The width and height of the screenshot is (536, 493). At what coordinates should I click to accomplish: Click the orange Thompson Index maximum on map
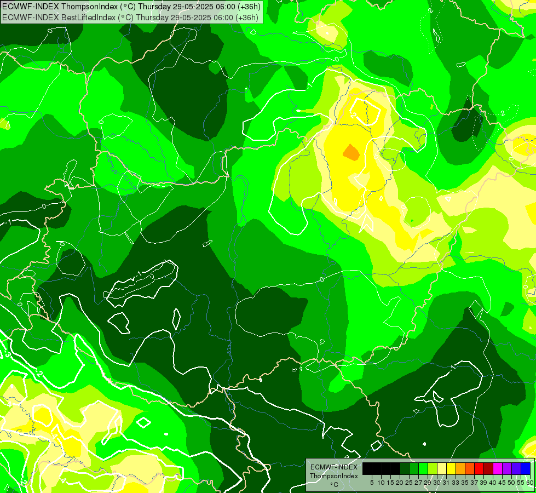pyautogui.click(x=351, y=152)
